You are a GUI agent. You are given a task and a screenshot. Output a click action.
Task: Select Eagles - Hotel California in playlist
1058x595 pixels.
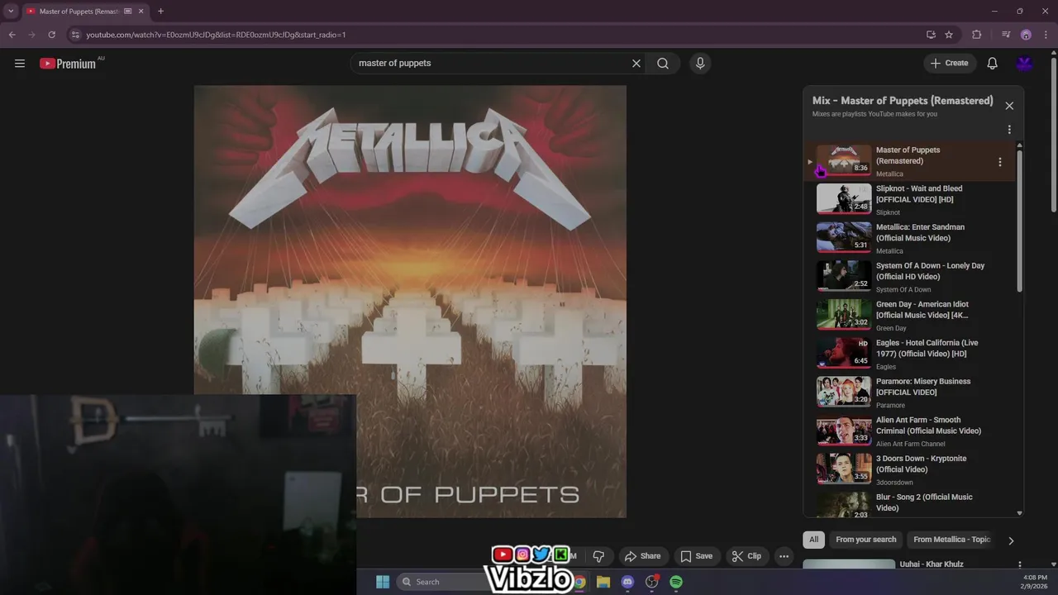point(909,354)
